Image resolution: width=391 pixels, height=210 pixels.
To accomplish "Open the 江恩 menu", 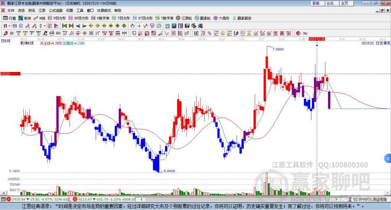I will (42, 10).
